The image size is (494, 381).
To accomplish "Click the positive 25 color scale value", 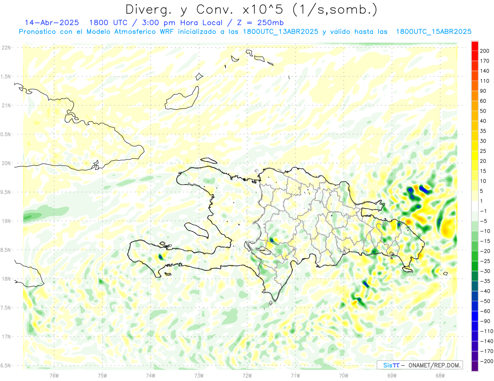I will click(483, 151).
